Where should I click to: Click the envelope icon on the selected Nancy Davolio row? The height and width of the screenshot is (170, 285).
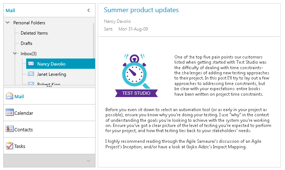pos(31,64)
